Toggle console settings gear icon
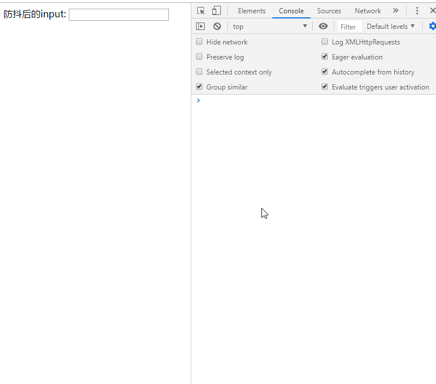436x384 pixels. pyautogui.click(x=433, y=27)
